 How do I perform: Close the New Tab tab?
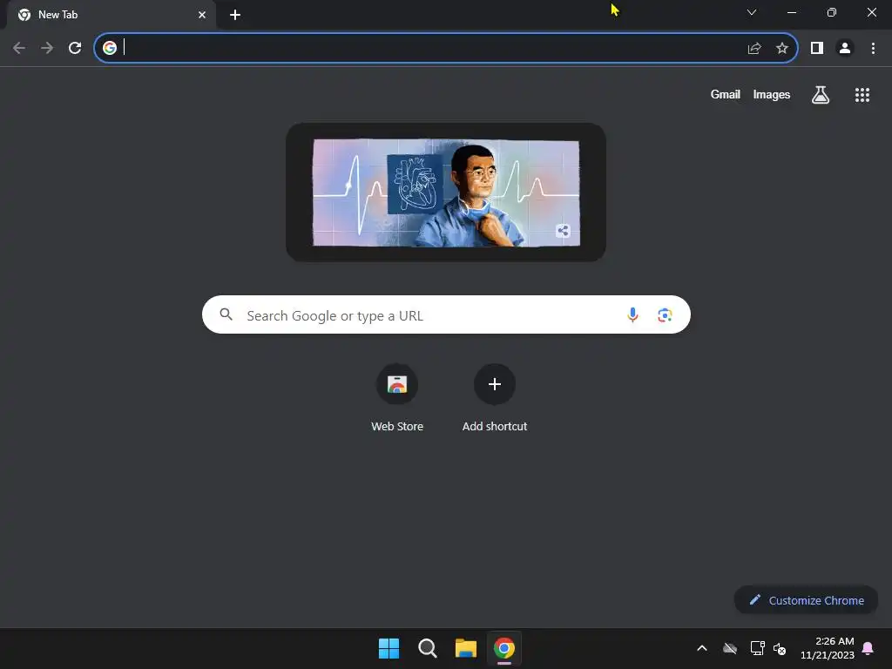point(202,15)
